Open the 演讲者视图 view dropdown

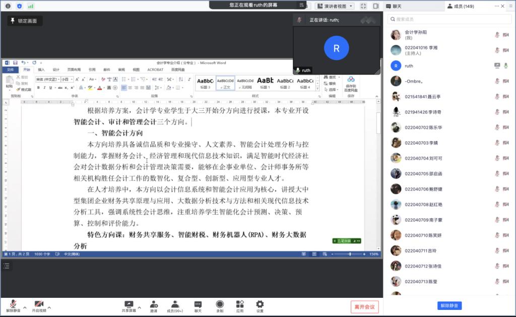coord(335,6)
